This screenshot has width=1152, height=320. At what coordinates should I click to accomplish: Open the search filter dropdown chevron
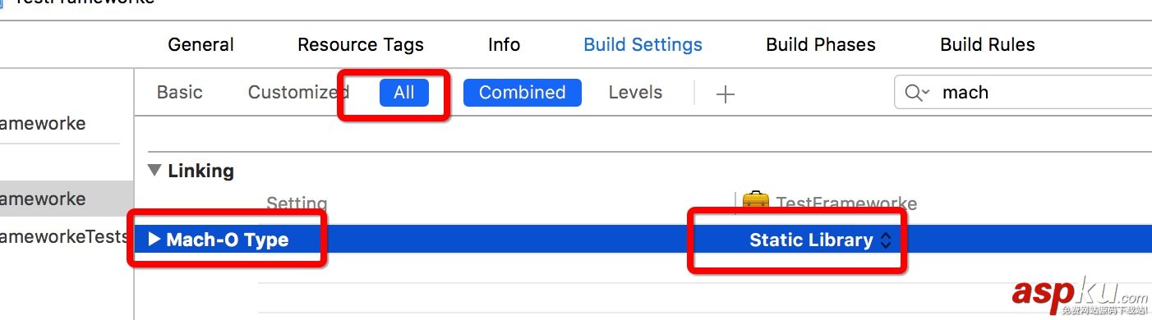(x=926, y=93)
